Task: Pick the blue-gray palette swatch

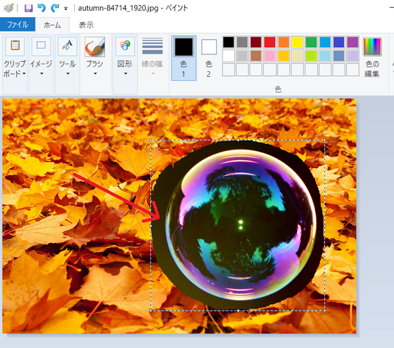Action: click(339, 56)
